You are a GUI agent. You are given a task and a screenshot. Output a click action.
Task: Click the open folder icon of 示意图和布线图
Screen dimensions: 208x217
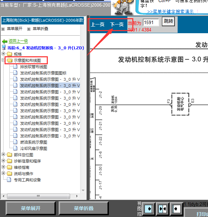9,60
